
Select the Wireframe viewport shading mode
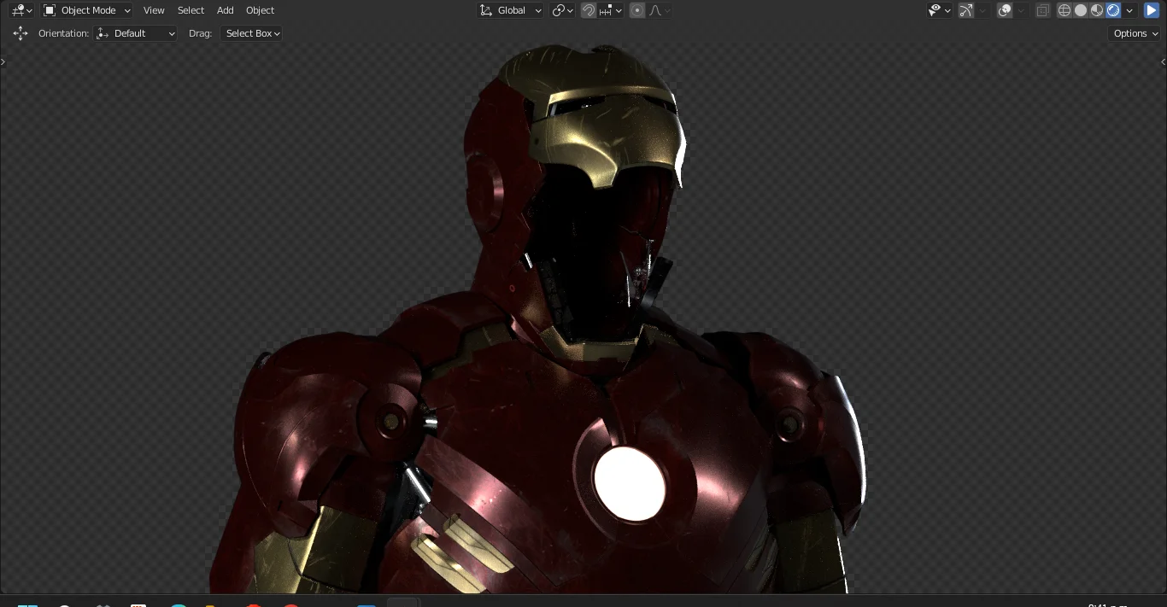tap(1064, 10)
